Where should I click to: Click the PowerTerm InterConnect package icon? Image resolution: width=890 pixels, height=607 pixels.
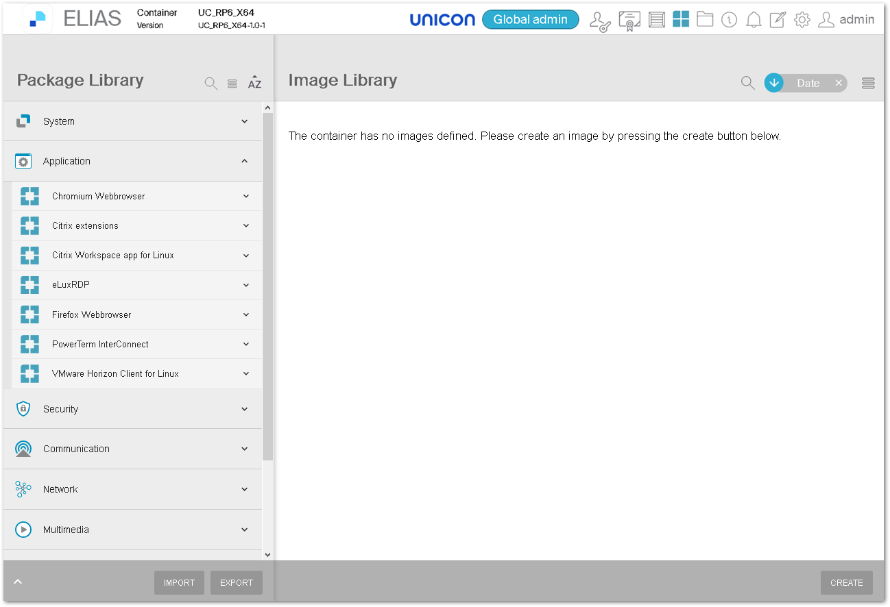pos(29,344)
